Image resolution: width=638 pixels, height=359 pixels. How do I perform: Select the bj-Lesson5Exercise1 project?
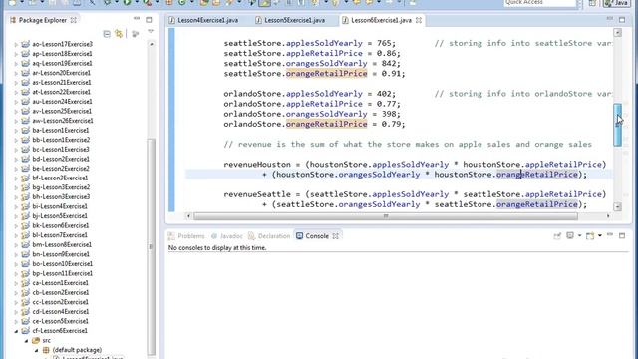point(60,216)
